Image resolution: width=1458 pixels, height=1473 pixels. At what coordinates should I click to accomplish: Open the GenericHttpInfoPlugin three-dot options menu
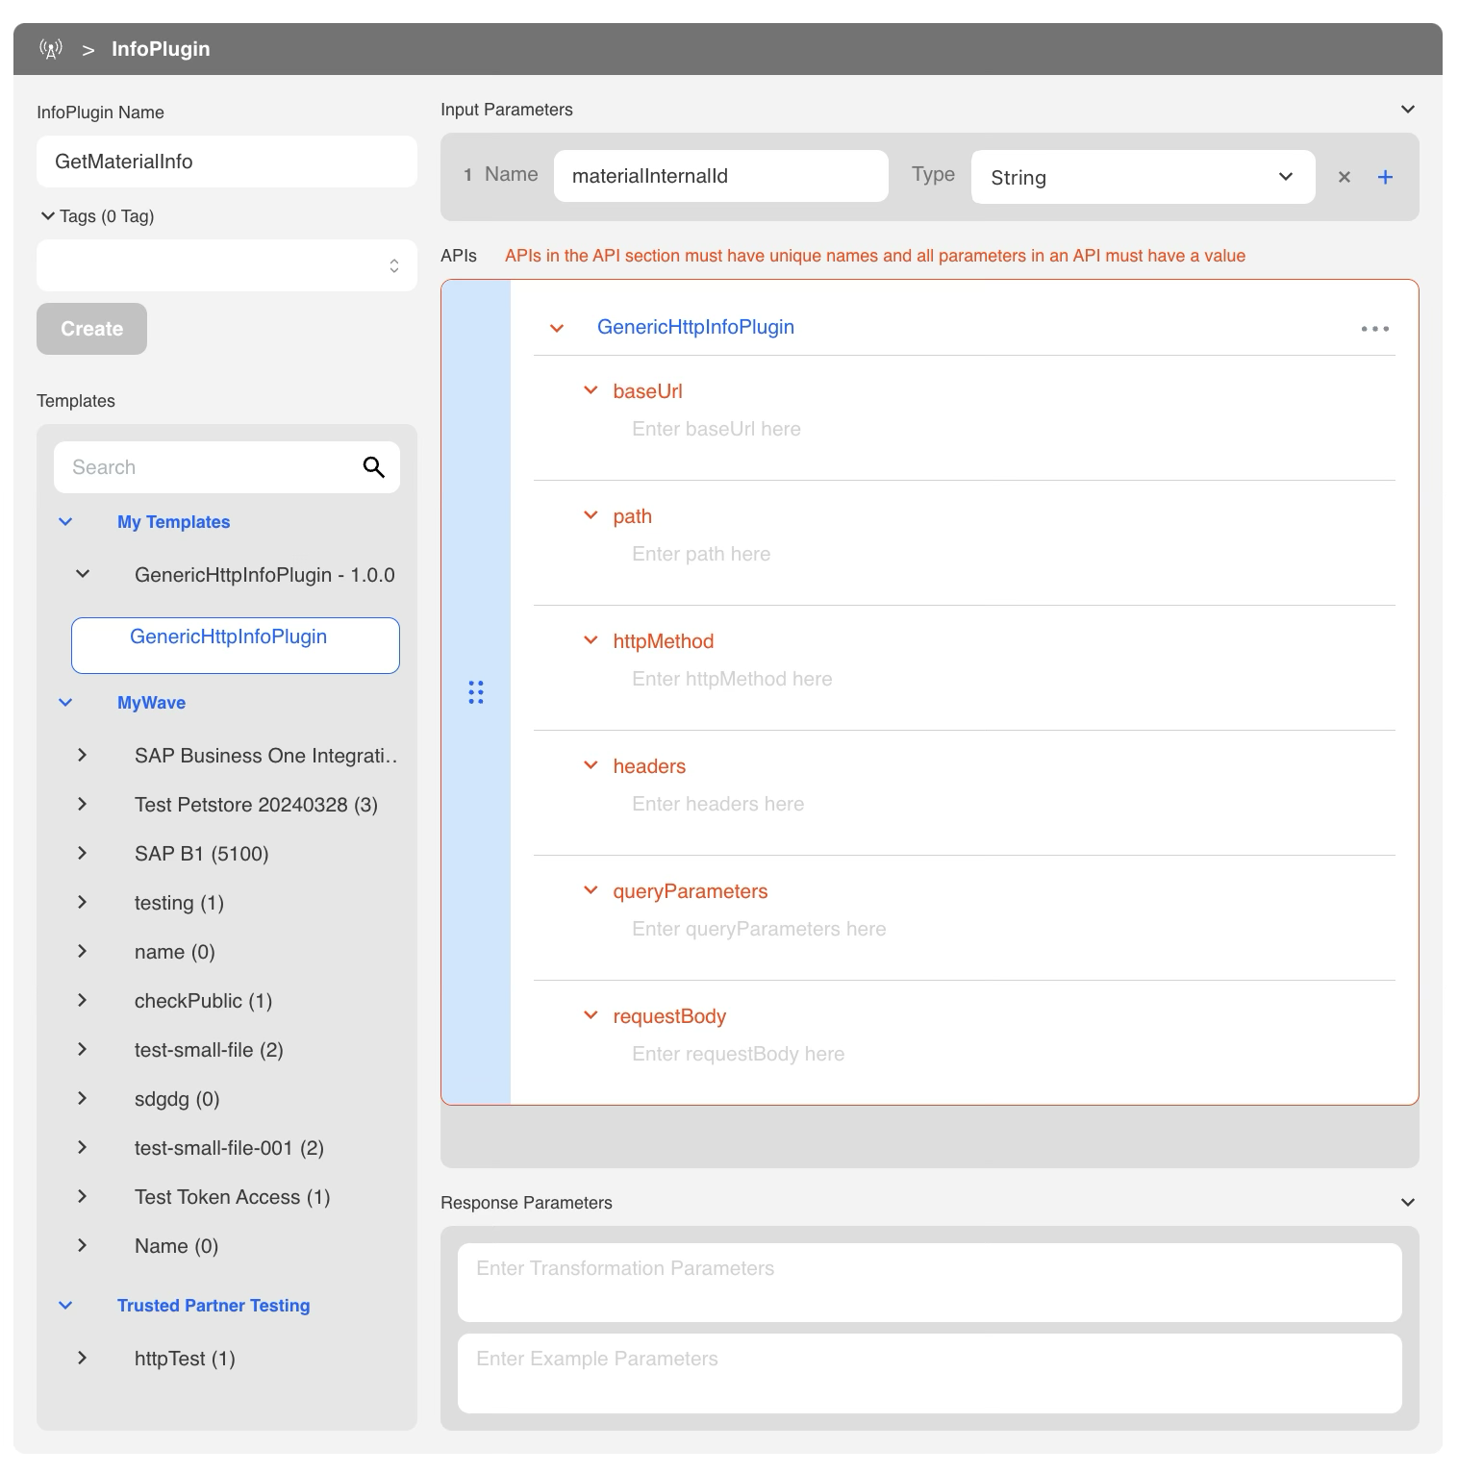coord(1374,329)
